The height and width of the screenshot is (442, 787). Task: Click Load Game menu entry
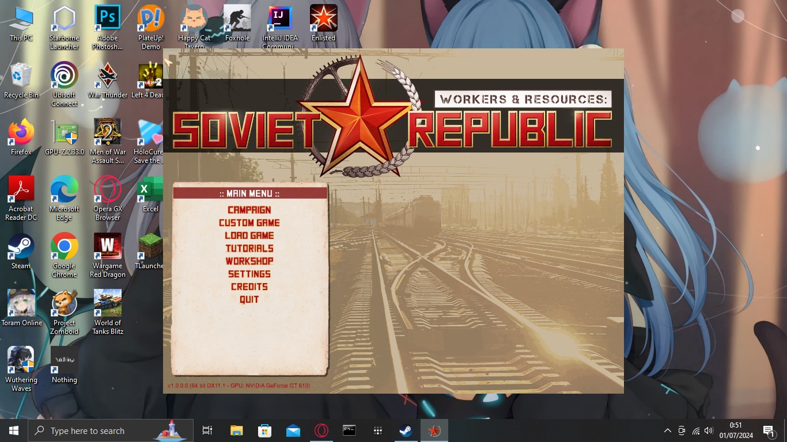[249, 235]
